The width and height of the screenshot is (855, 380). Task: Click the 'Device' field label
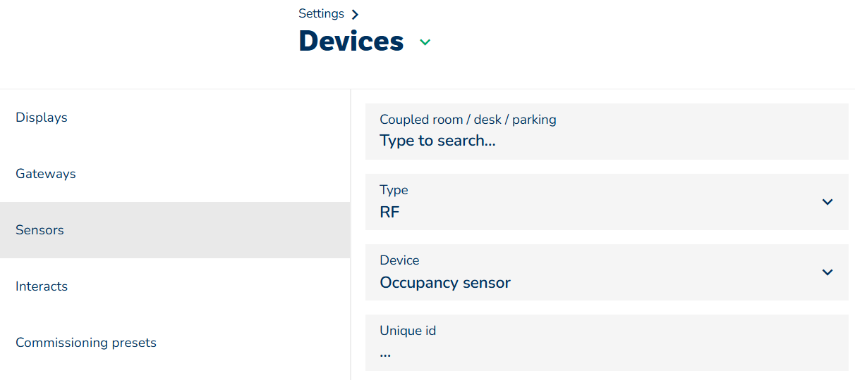[399, 260]
